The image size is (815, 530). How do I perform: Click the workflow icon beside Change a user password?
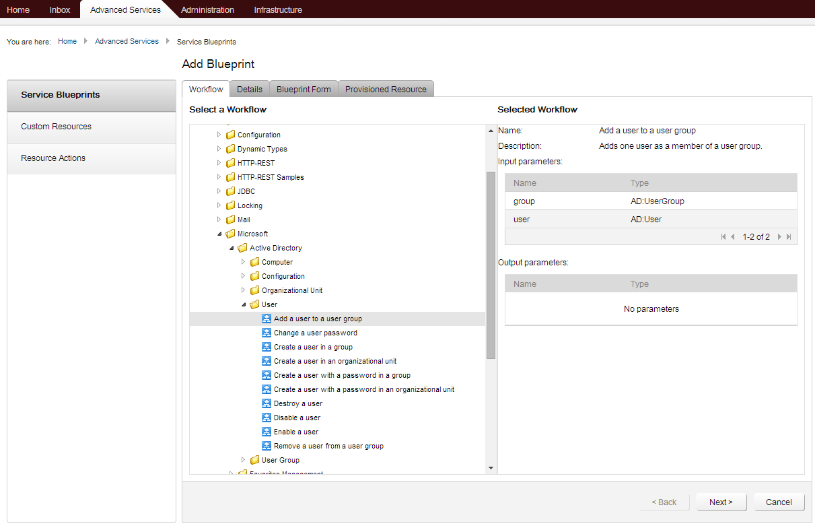pyautogui.click(x=267, y=332)
